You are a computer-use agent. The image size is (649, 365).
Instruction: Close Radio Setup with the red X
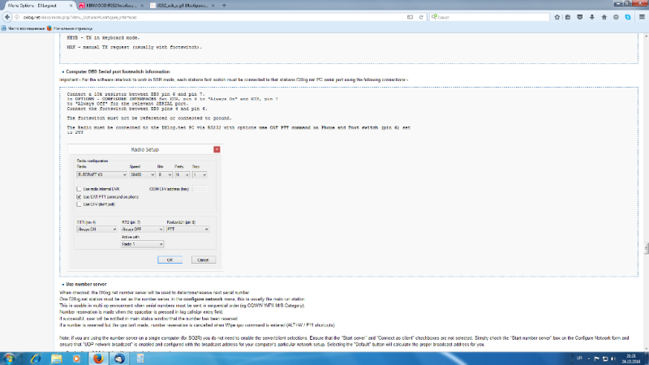[217, 149]
